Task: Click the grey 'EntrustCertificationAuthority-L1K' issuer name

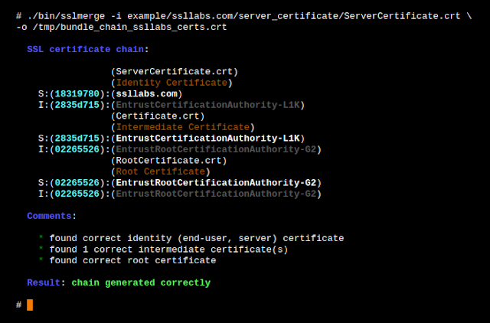Action: pos(207,105)
